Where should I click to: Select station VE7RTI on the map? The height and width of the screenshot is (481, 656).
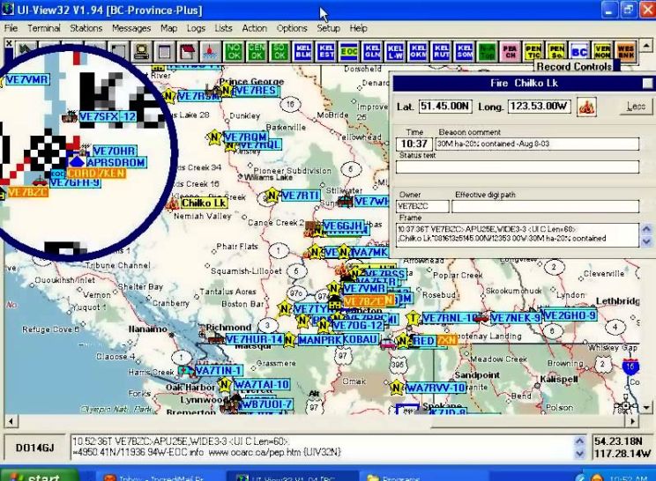point(301,196)
